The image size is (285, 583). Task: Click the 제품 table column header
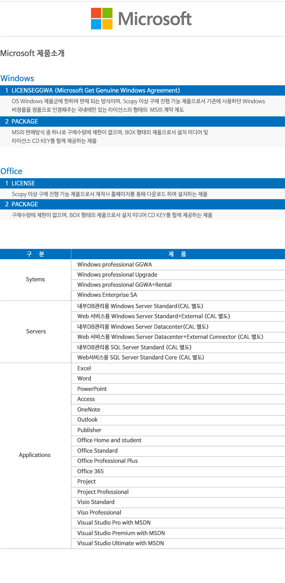178,254
